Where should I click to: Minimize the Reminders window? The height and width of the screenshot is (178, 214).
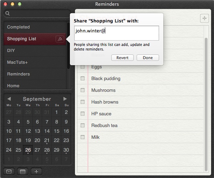pos(12,4)
